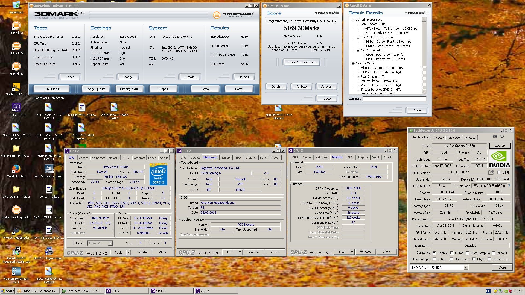Click the Run 3DMark button
The width and height of the screenshot is (525, 295).
pos(51,89)
